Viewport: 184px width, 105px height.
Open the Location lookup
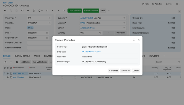(x=124, y=23)
